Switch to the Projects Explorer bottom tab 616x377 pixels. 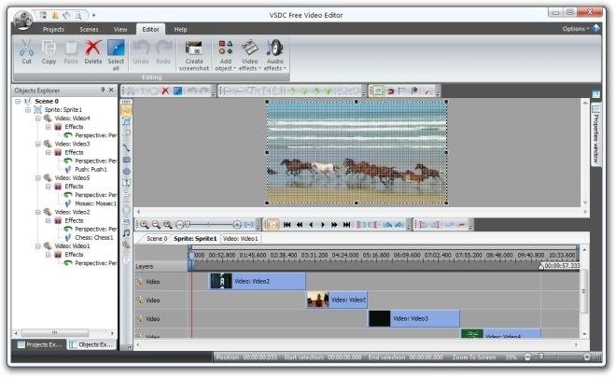(38, 344)
